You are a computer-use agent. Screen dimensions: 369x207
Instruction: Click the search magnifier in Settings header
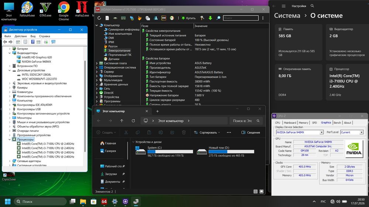coord(312,6)
